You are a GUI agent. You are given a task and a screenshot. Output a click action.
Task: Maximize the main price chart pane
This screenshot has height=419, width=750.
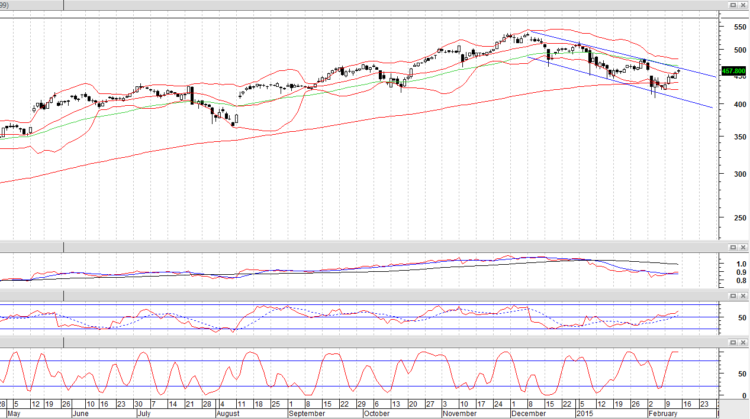[x=732, y=4]
